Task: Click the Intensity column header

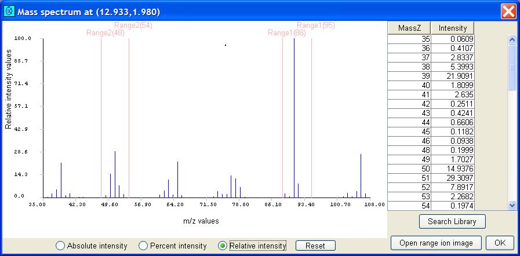Action: tap(453, 28)
